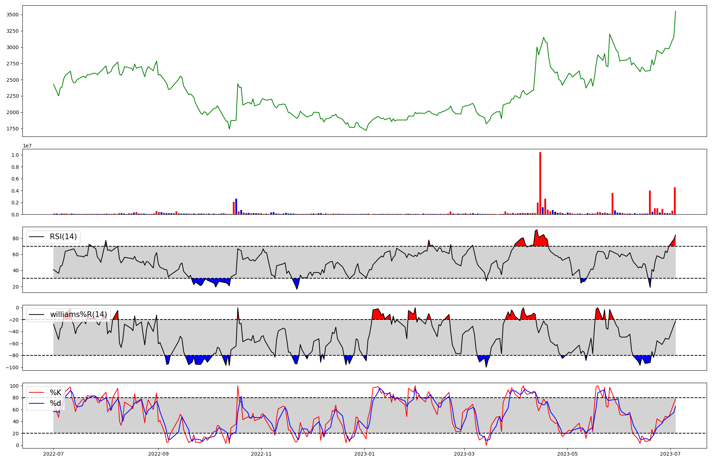Click the -100 Williams axis tick label
This screenshot has width=712, height=462.
tap(12, 367)
